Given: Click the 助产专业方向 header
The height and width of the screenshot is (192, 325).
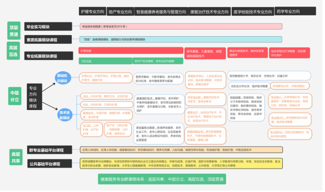Looking at the screenshot, I should tap(120, 12).
